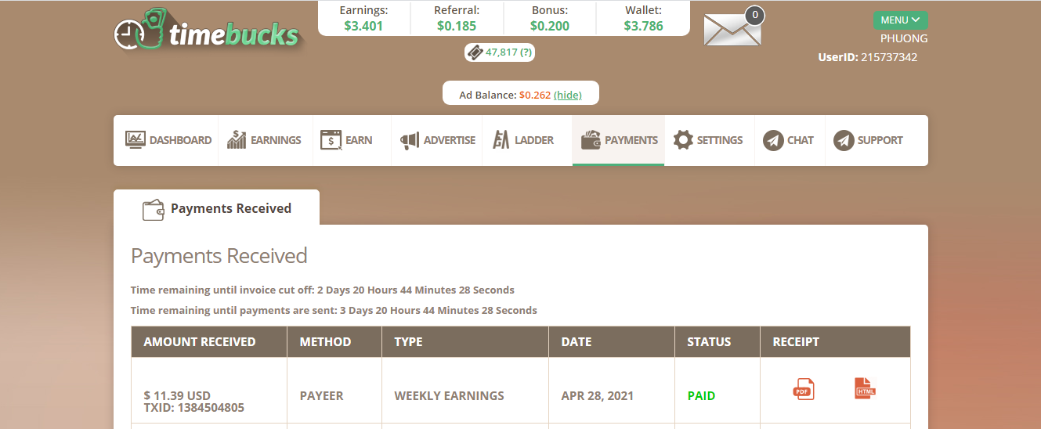Image resolution: width=1041 pixels, height=429 pixels.
Task: Click the hide link for Ad Balance
Action: pos(568,95)
